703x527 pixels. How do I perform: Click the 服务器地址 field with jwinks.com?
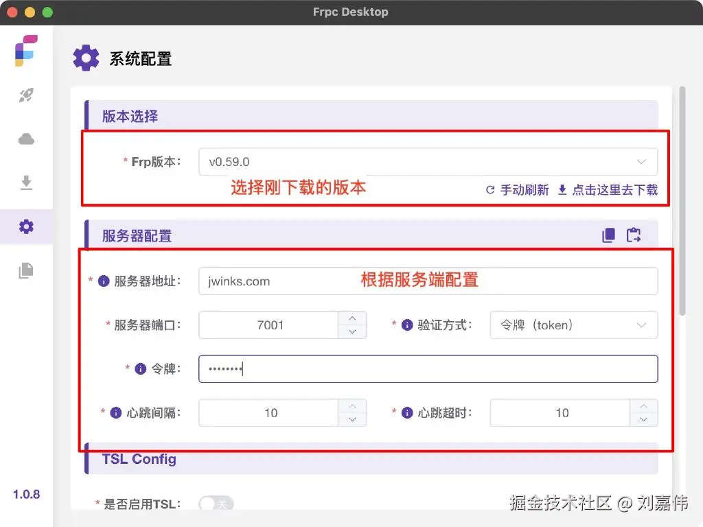428,281
